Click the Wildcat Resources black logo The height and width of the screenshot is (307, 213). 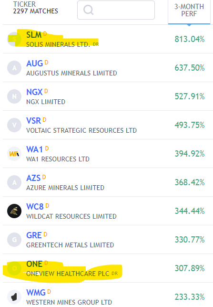click(x=14, y=211)
